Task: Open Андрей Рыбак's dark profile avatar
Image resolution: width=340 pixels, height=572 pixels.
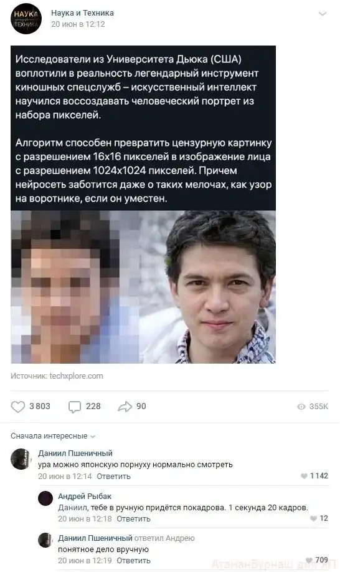Action: [45, 498]
